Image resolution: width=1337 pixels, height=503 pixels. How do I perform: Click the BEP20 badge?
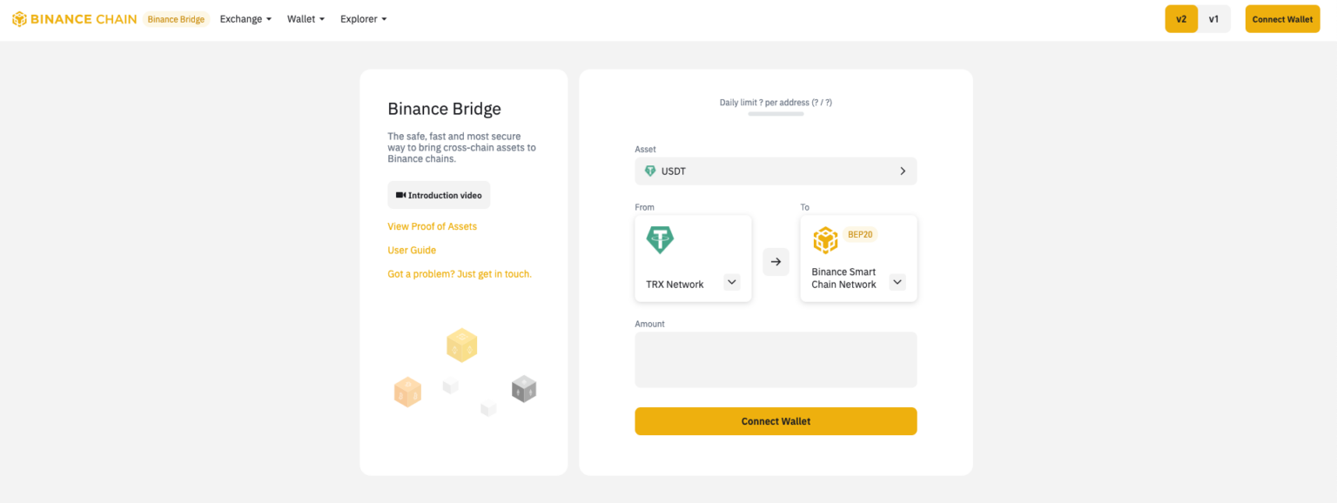point(860,235)
